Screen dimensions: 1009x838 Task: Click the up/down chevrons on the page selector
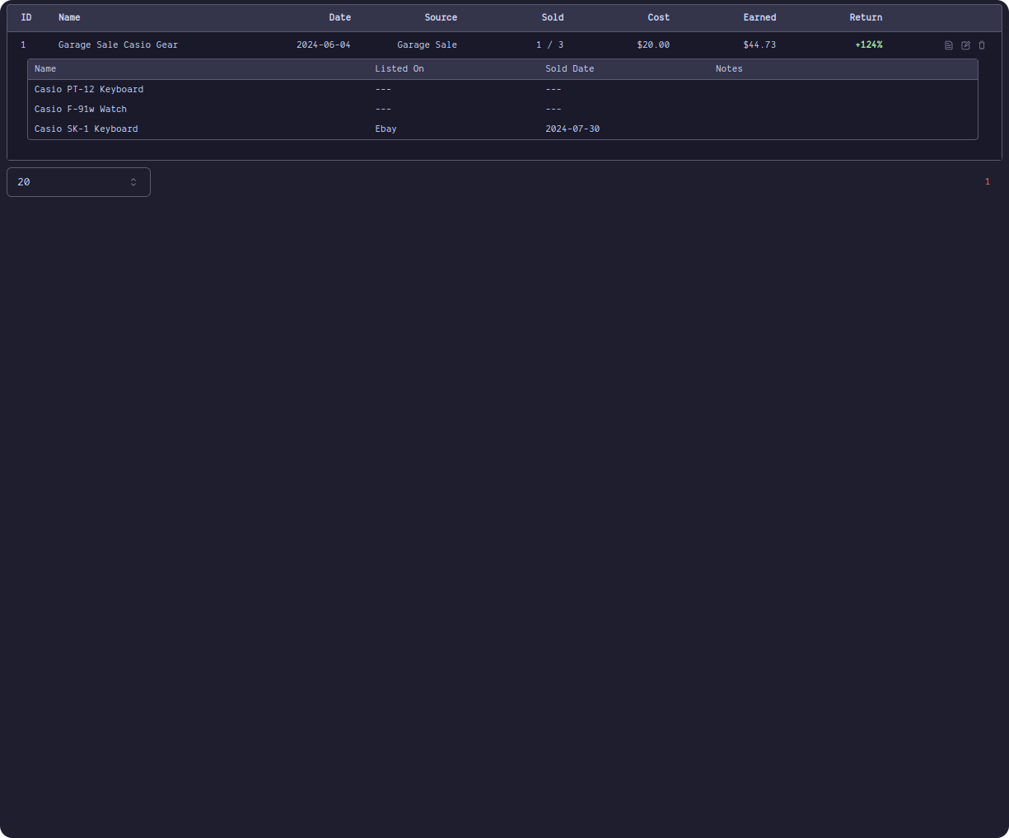(x=133, y=181)
